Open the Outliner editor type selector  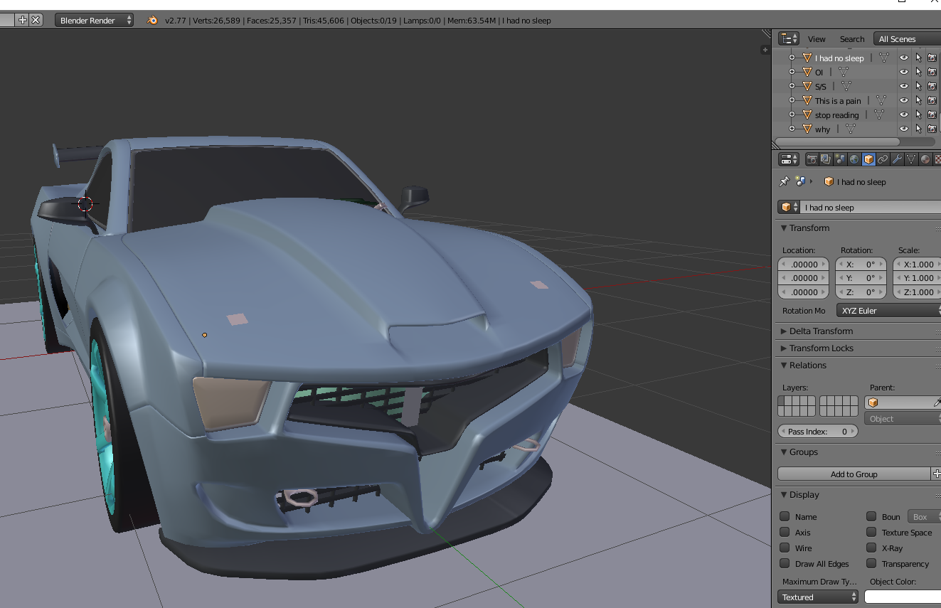pos(789,38)
